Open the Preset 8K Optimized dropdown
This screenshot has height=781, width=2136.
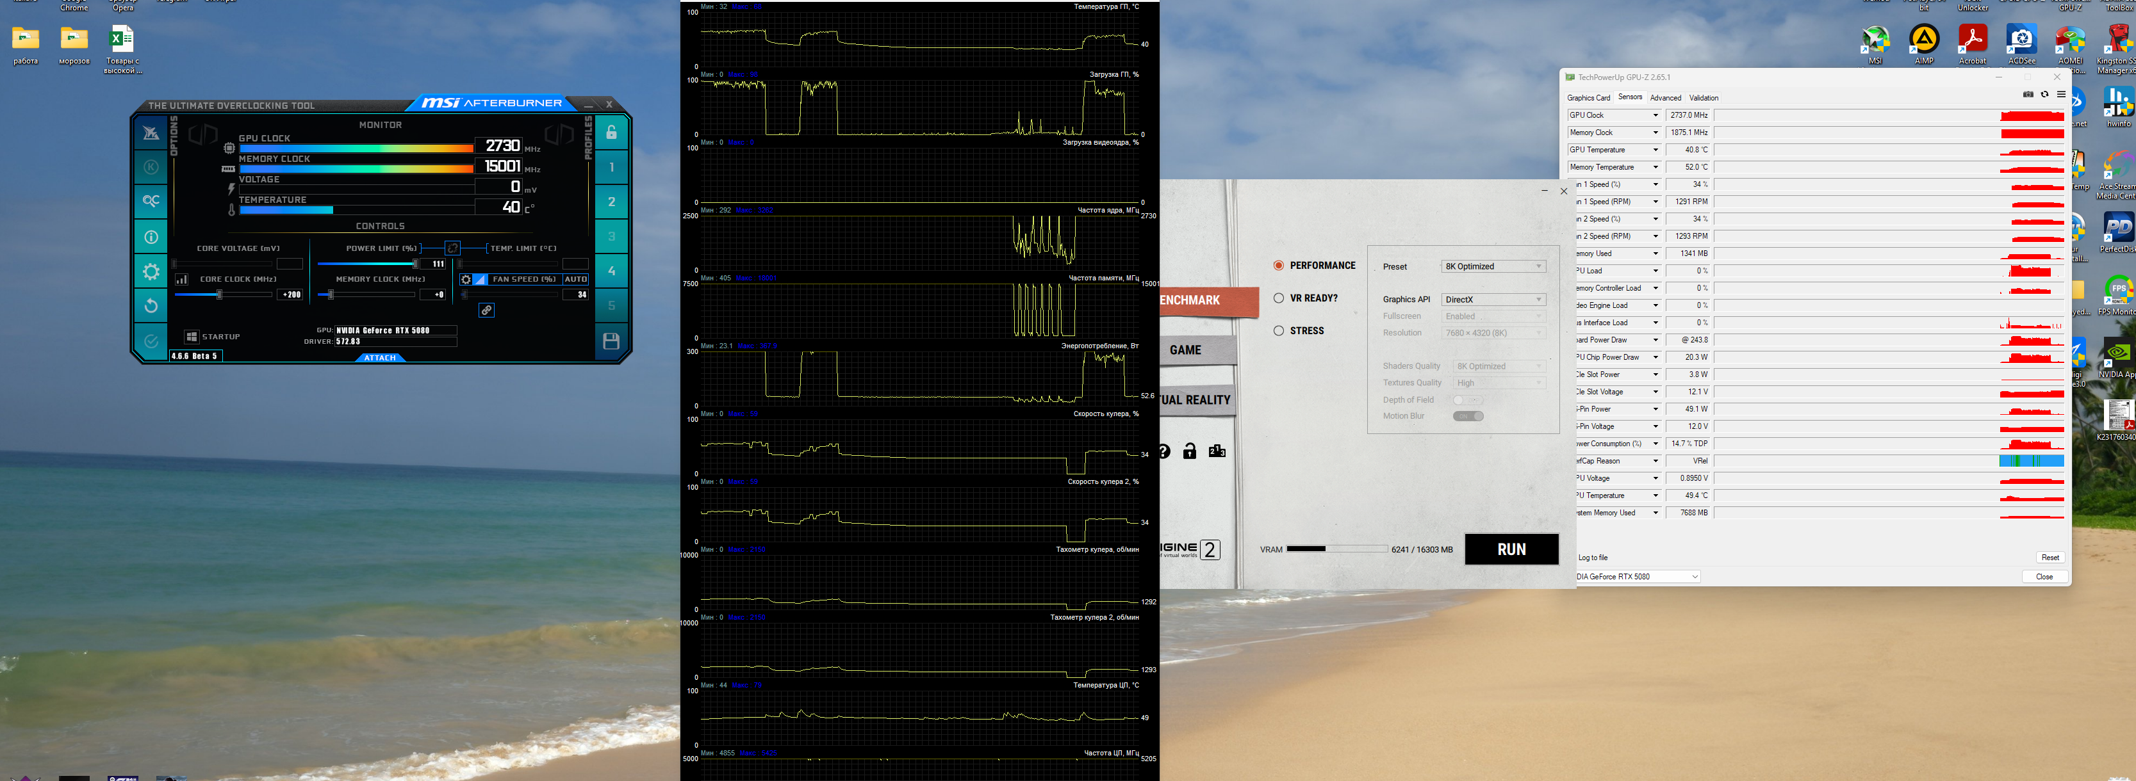click(1493, 267)
